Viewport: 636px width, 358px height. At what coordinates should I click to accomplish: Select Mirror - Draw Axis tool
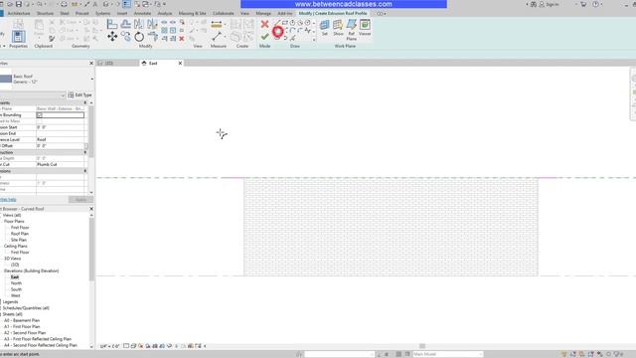pos(152,24)
